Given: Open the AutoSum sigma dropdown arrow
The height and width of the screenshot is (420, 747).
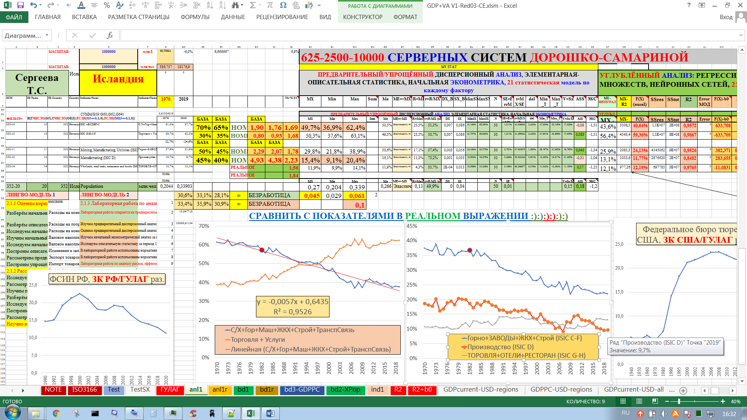Looking at the screenshot, I should (260, 5).
